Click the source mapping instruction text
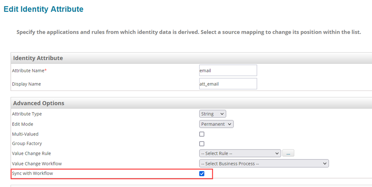372x187 pixels. click(188, 32)
